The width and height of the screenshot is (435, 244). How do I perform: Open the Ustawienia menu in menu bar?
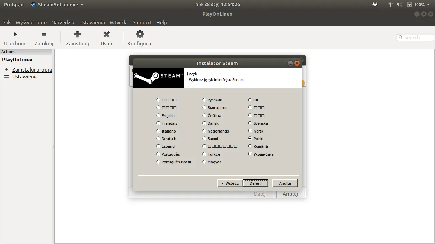(92, 22)
